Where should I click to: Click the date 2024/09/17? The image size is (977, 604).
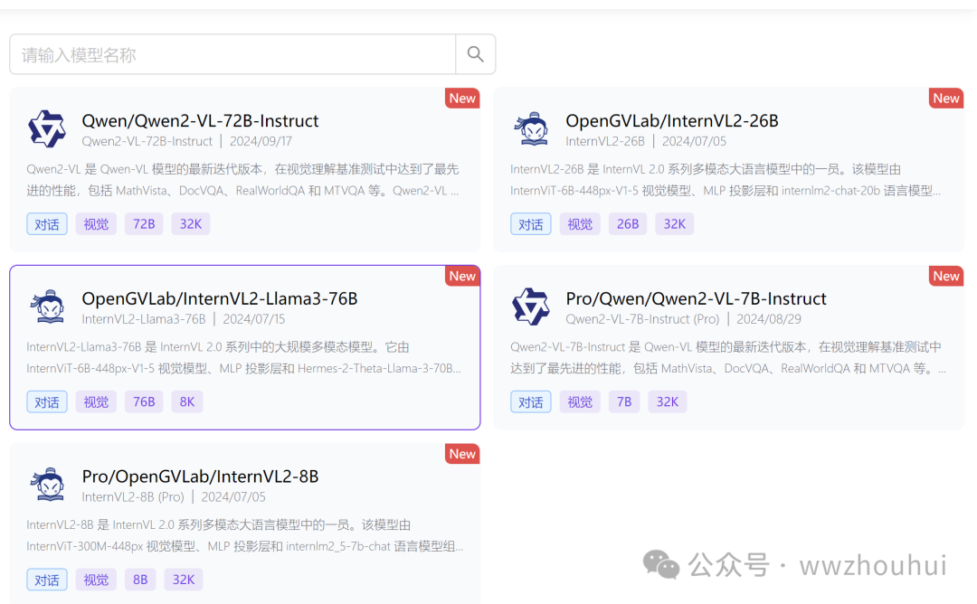[x=261, y=141]
